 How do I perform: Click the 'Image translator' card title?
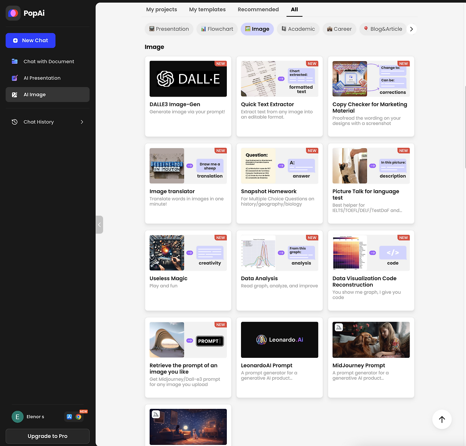tap(172, 192)
